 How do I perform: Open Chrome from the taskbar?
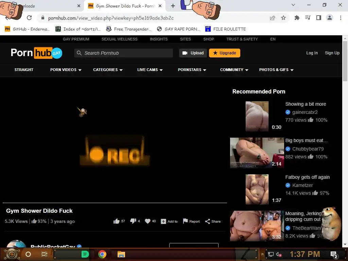(102, 254)
